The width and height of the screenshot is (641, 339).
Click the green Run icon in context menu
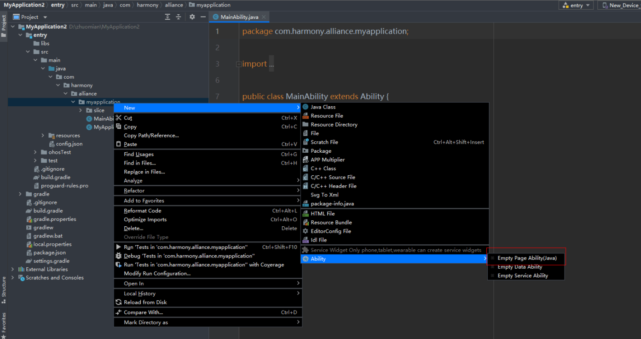coord(119,247)
